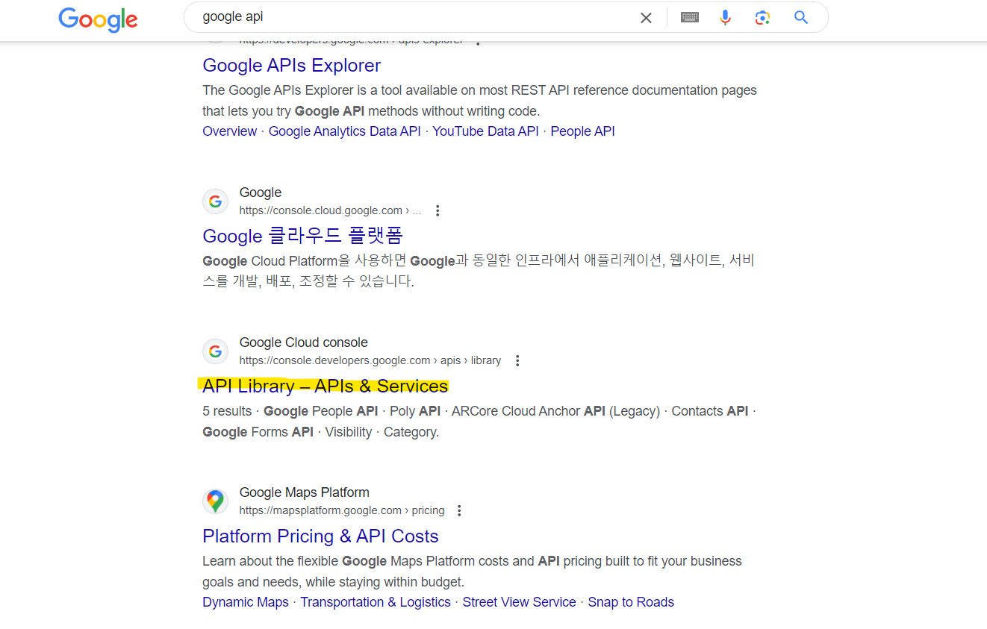Click console.developers.google.com apis library URL
This screenshot has width=987, height=629.
coord(370,361)
